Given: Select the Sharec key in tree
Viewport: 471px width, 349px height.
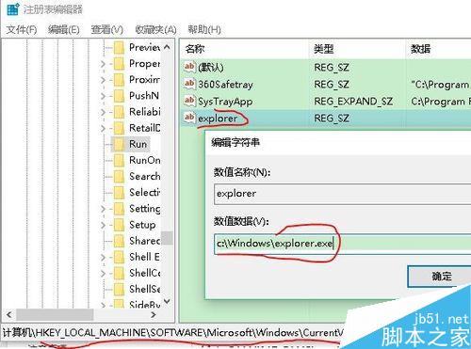Looking at the screenshot, I should click(145, 241).
